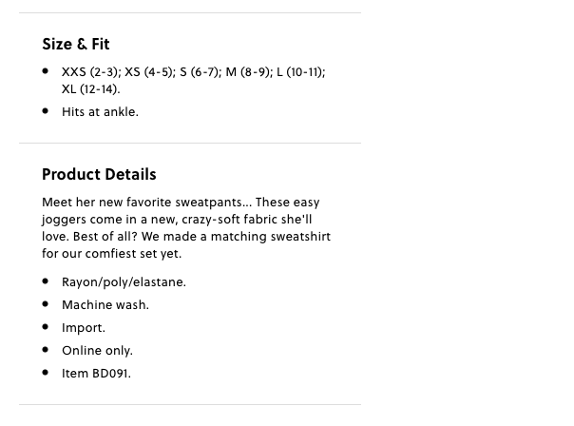Image resolution: width=574 pixels, height=426 pixels.
Task: Click the divider line above Product Details
Action: pyautogui.click(x=190, y=144)
